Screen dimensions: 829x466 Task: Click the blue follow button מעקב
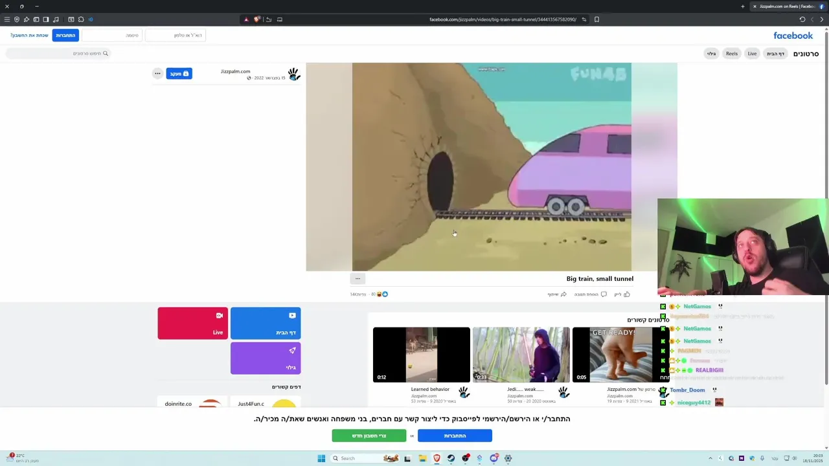click(x=179, y=74)
